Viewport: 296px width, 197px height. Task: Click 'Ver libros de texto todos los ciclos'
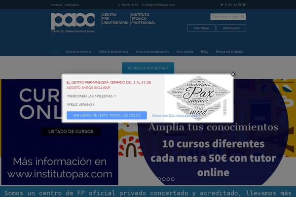click(107, 115)
